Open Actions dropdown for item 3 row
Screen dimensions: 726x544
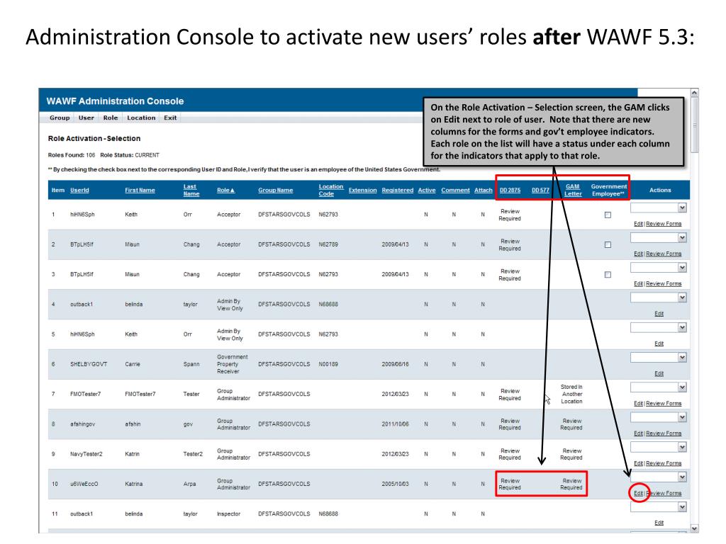[x=658, y=268]
